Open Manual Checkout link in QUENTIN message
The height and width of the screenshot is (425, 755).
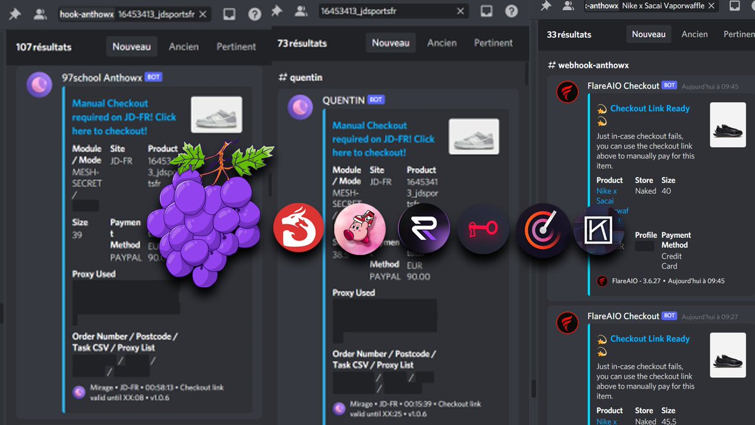[383, 139]
